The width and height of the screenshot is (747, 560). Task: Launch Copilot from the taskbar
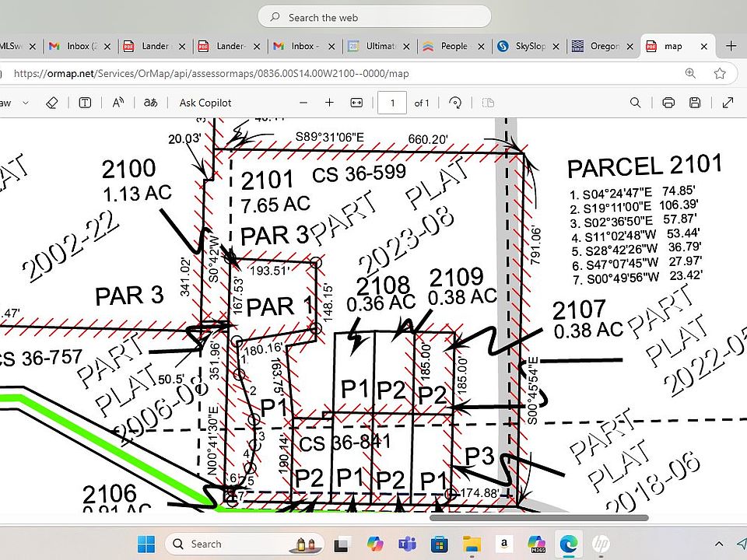pyautogui.click(x=375, y=544)
